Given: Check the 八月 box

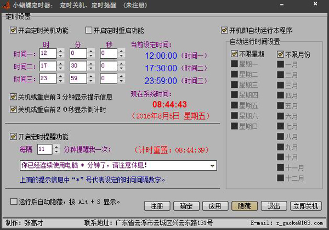Looking at the screenshot, I should click(x=280, y=137).
